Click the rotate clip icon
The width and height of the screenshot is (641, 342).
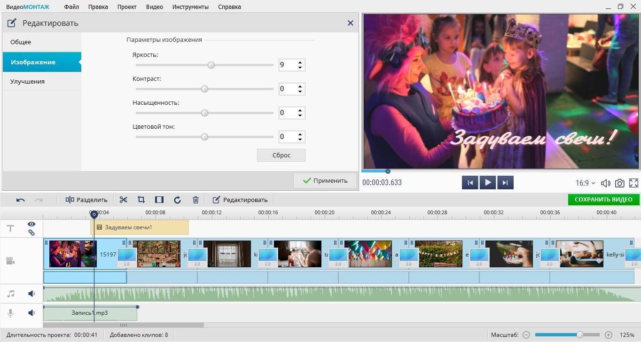177,200
